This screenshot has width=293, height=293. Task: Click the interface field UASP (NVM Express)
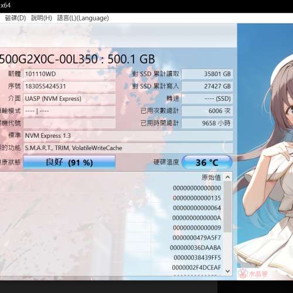click(69, 98)
